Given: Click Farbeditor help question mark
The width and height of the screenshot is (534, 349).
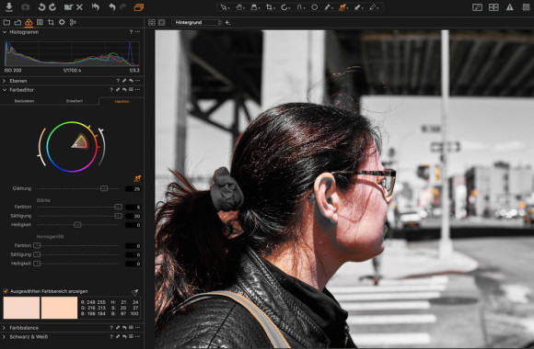Looking at the screenshot, I should 111,90.
